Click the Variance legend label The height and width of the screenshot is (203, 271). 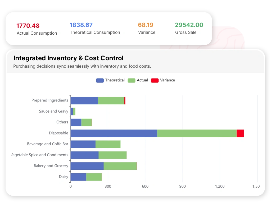[168, 80]
